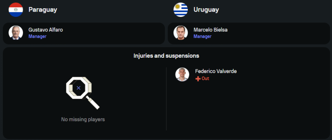This screenshot has height=140, width=332.
Task: Click the Paraguay flag icon
Action: [x=16, y=10]
